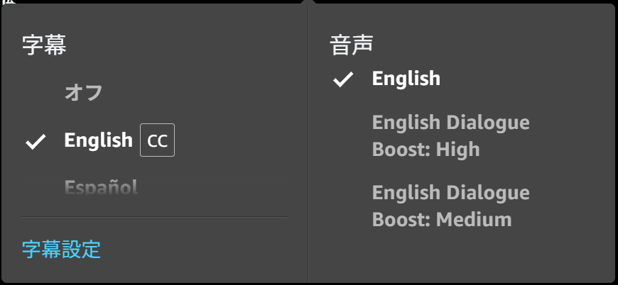Click the "Boost: Medium" text line
The image size is (618, 285).
click(442, 219)
